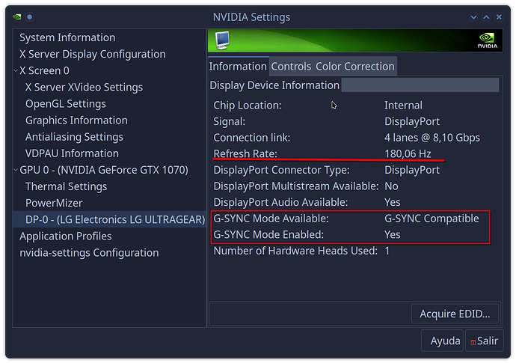516x363 pixels.
Task: Click G-SYNC Mode Available label
Action: point(271,219)
